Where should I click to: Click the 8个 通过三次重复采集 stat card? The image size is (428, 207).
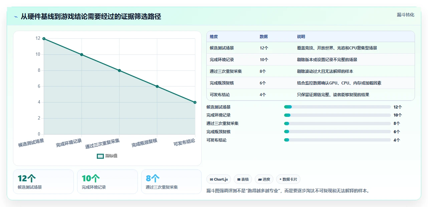coord(172,182)
